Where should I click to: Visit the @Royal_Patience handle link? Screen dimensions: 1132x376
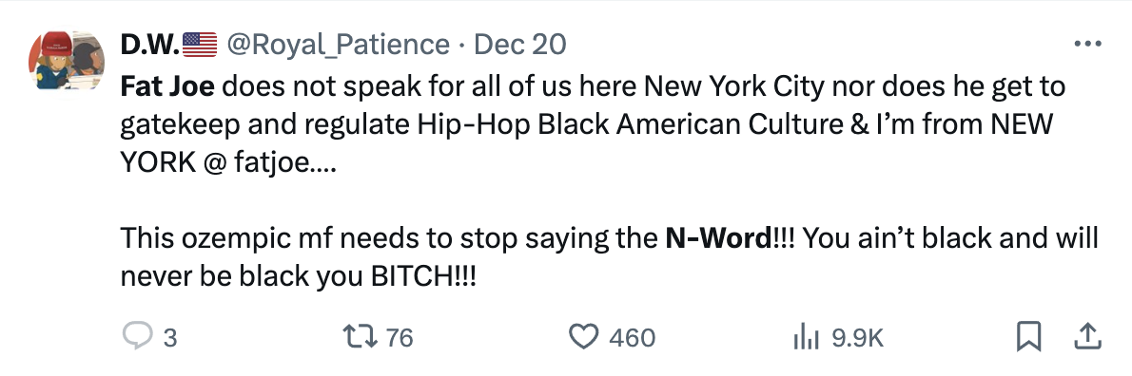[x=340, y=45]
